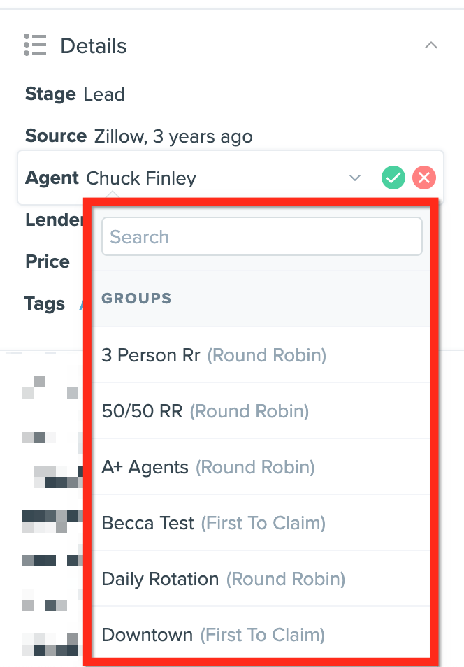Choose the '50/50 RR' Round Robin group

coord(206,411)
